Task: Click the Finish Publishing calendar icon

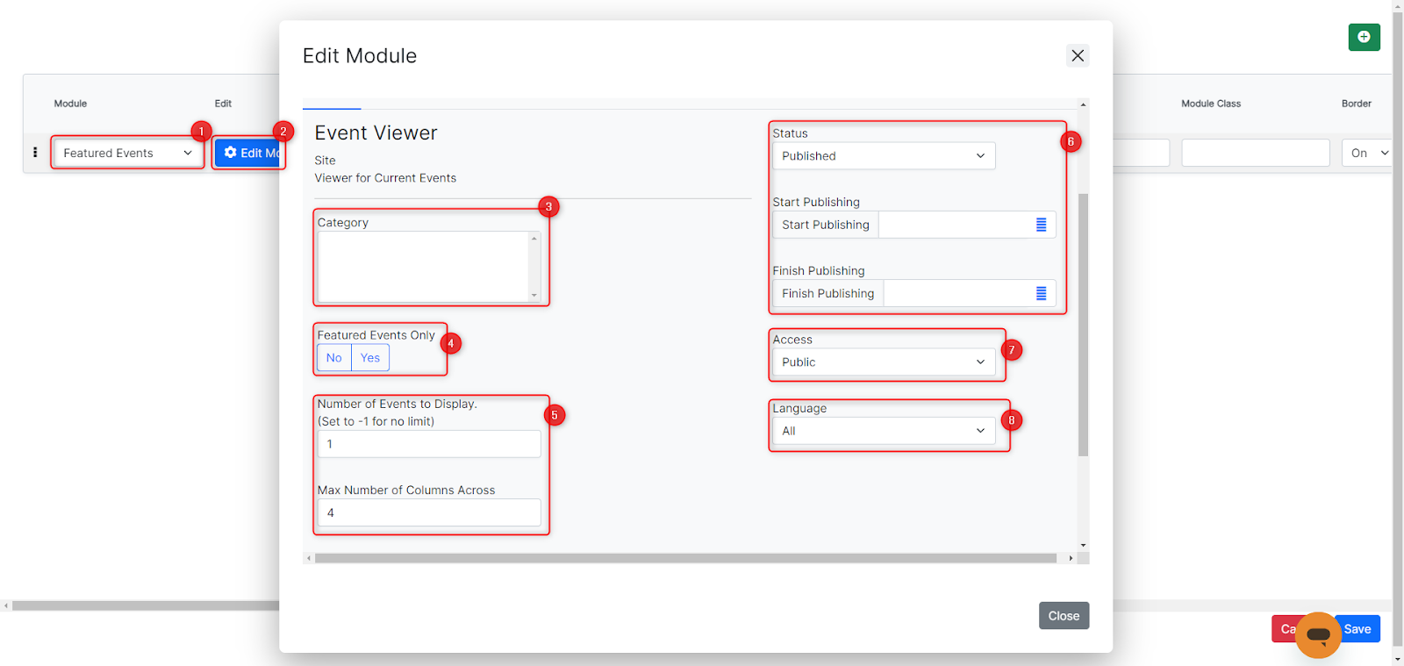Action: (x=1041, y=293)
